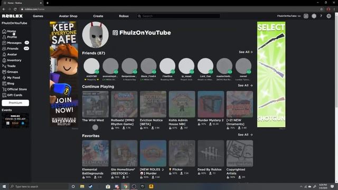The height and width of the screenshot is (190, 338).
Task: Click friend avatar Blaze_Fire64
Action: [x=148, y=66]
